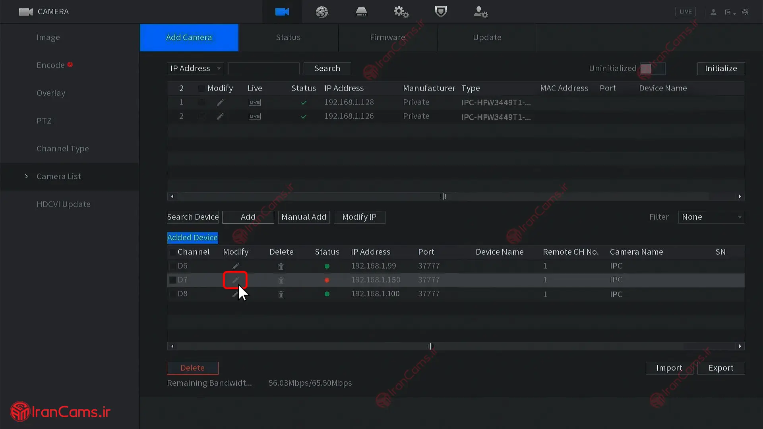
Task: Open live preview for camera 192.168.1.126
Action: pyautogui.click(x=255, y=116)
